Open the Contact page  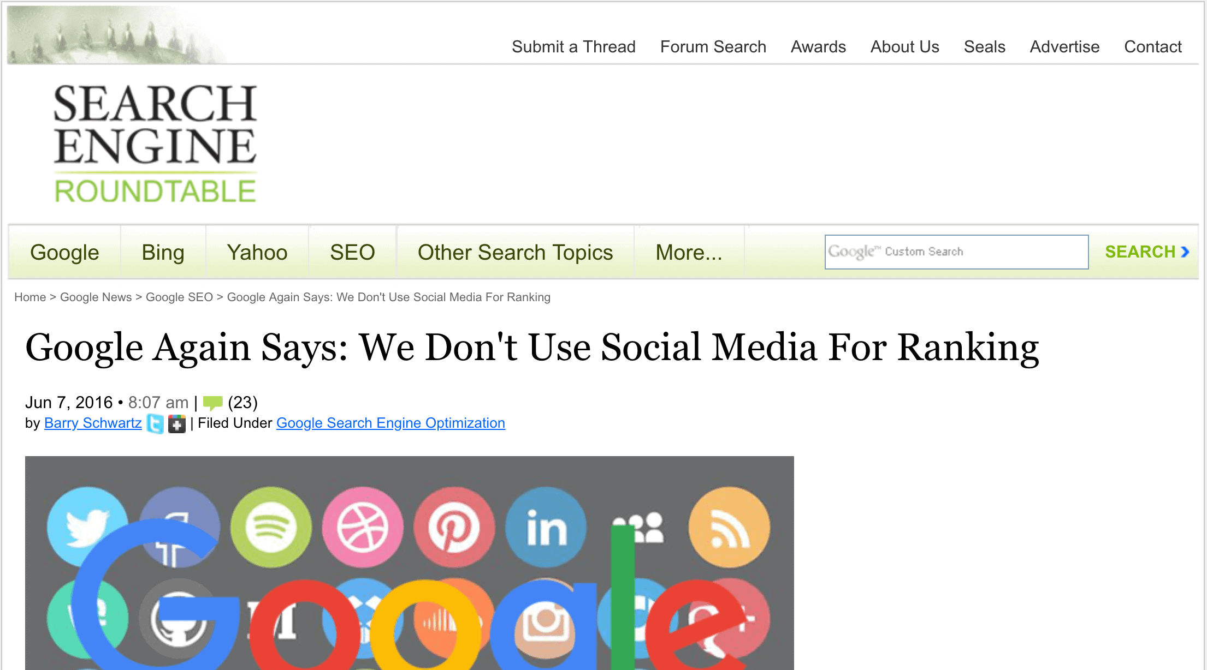point(1152,47)
